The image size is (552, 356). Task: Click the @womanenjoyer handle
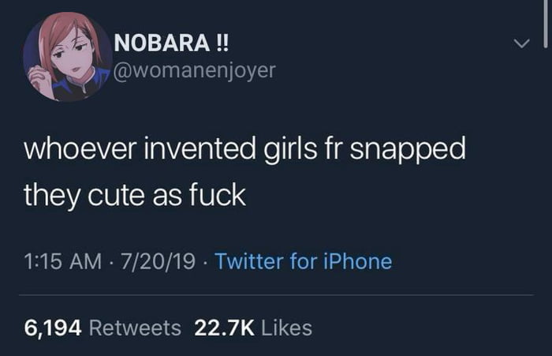(195, 71)
